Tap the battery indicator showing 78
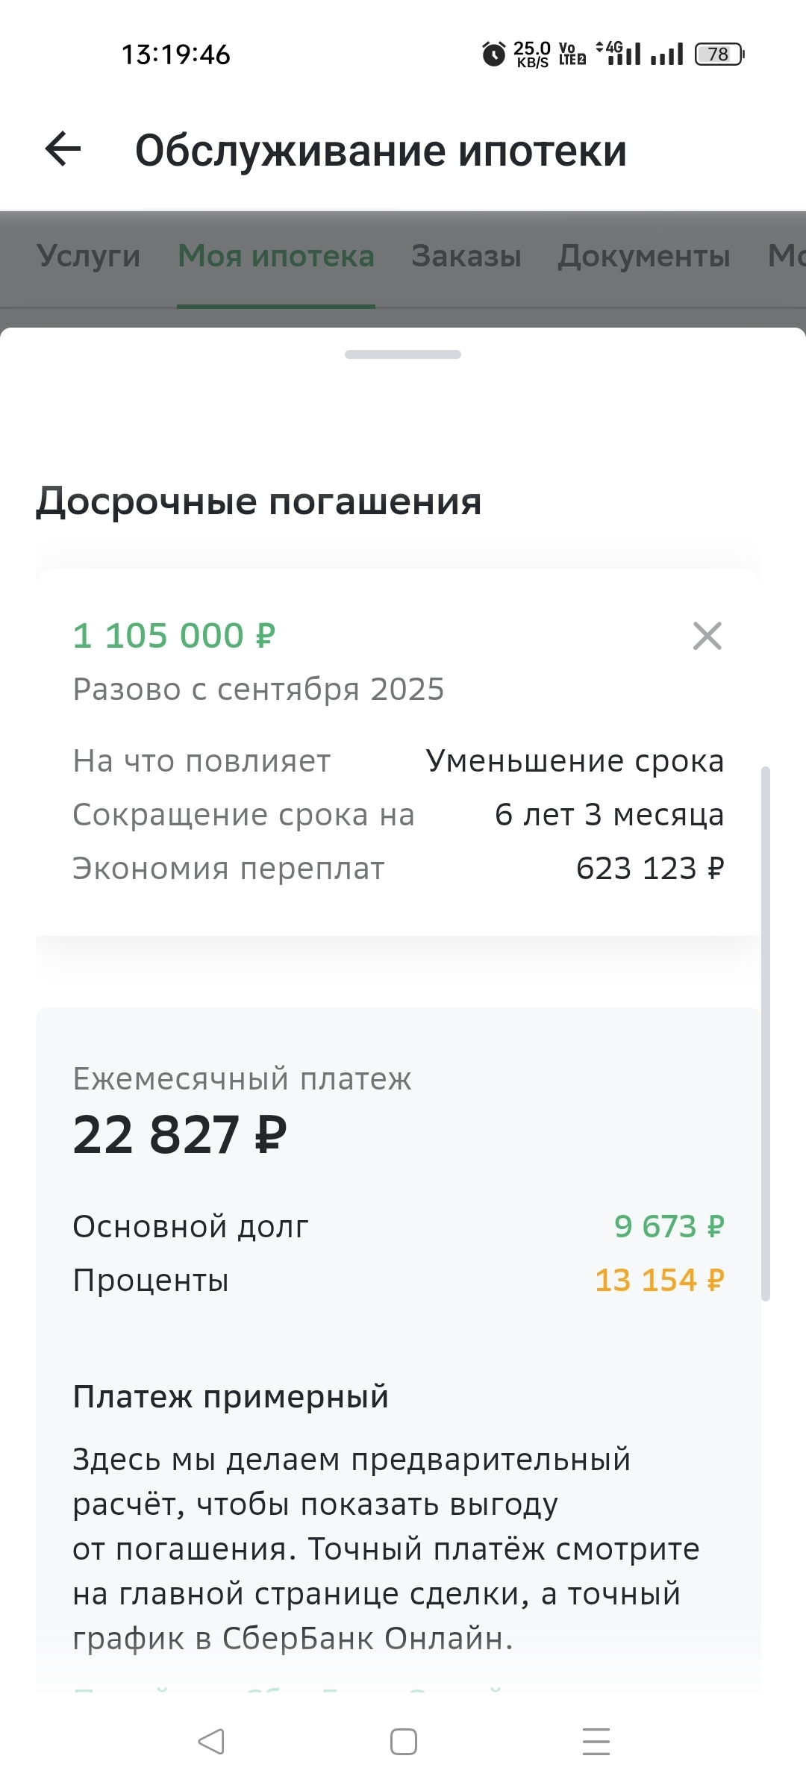The height and width of the screenshot is (1791, 806). [719, 54]
